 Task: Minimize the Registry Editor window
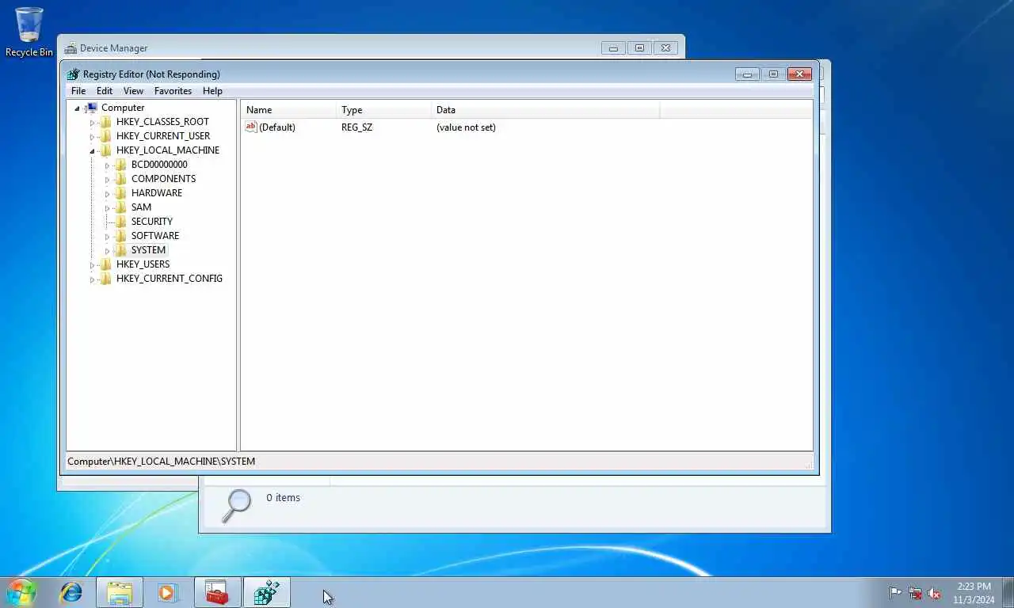point(747,74)
